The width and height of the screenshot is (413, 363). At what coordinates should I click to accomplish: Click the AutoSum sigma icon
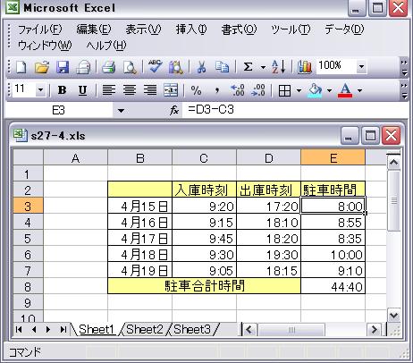pyautogui.click(x=248, y=67)
